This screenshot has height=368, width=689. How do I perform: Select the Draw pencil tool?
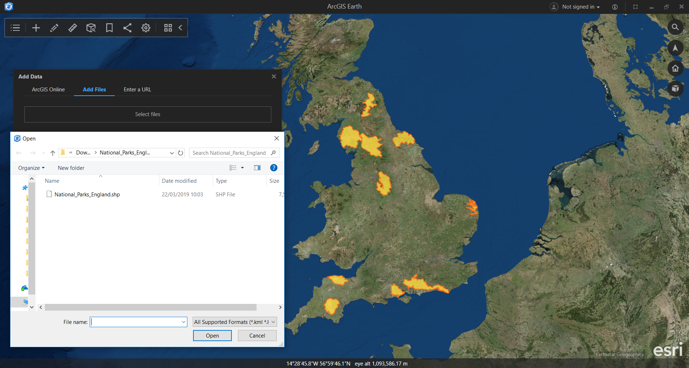(54, 28)
